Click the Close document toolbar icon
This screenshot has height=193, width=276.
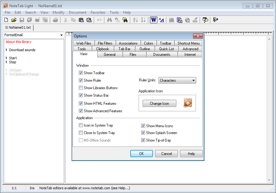tap(37, 20)
